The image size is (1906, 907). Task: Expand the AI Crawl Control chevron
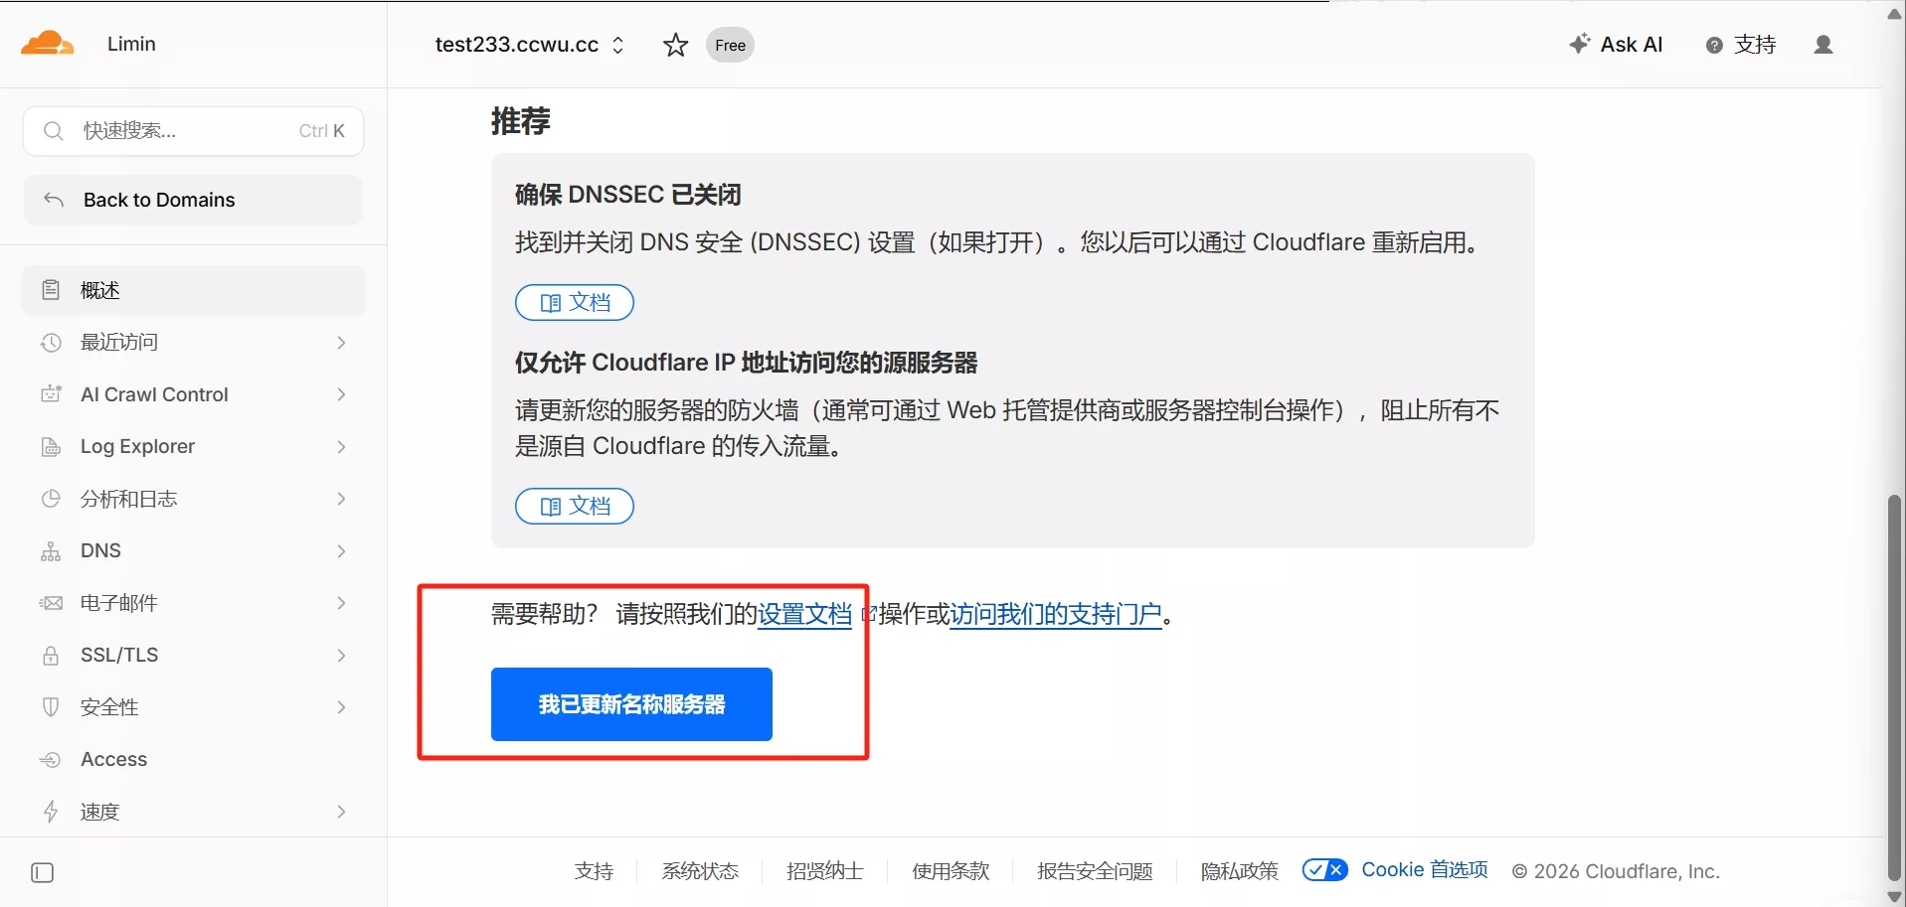[x=341, y=394]
